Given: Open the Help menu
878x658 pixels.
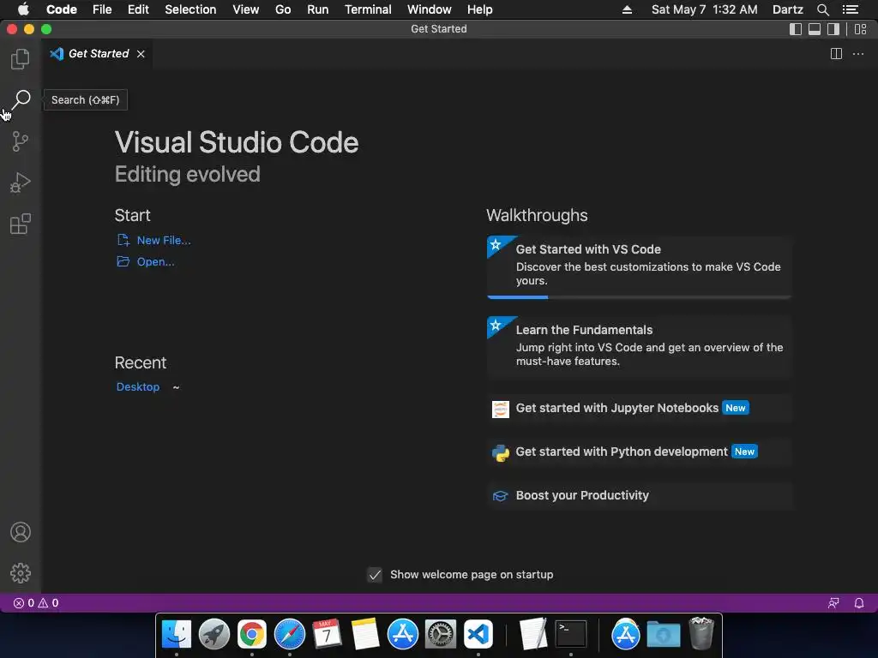Looking at the screenshot, I should pos(480,9).
